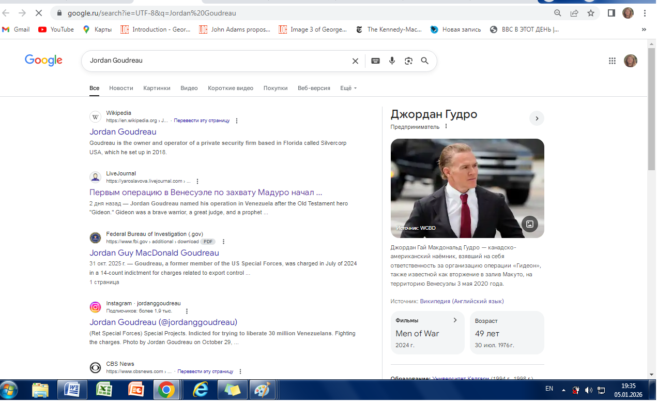Open Chrome side panel icon
Image resolution: width=657 pixels, height=401 pixels.
click(x=611, y=13)
